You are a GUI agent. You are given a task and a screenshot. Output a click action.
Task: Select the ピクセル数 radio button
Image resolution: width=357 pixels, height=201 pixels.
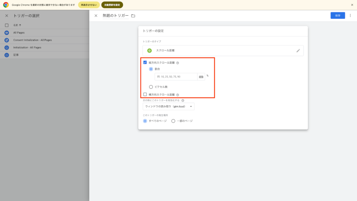[x=151, y=87]
